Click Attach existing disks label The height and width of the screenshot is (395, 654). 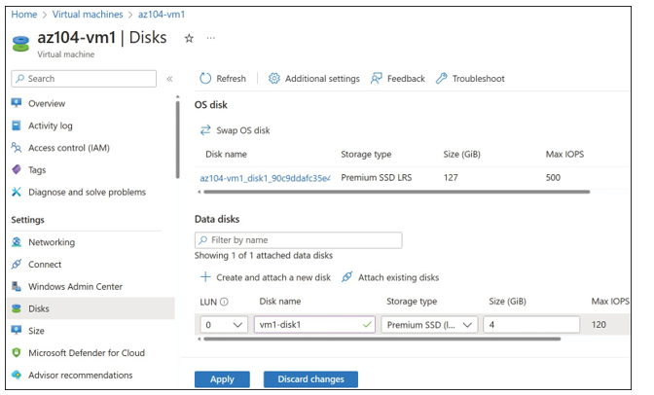(398, 277)
